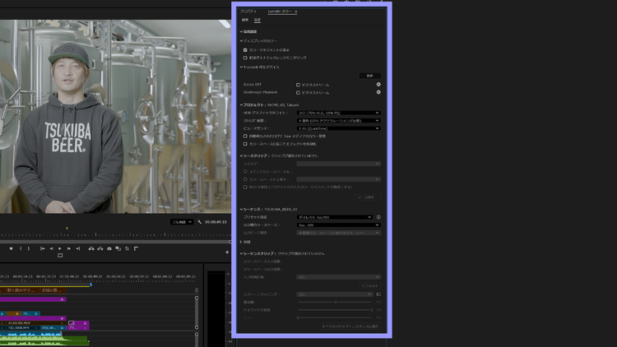
Task: Open the ビューアガンマ QuickTime dropdown
Action: 338,128
